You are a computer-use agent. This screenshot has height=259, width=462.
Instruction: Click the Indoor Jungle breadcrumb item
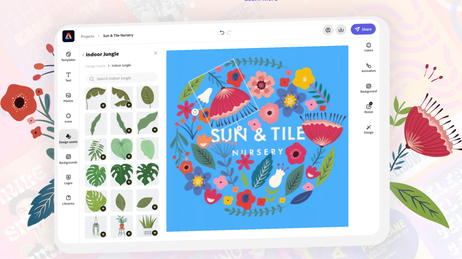[x=121, y=65]
